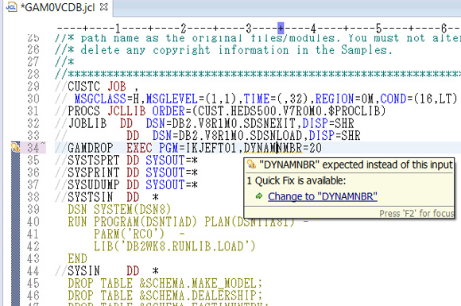Click PARM('RC0') on line 41
This screenshot has width=461, height=306.
point(129,234)
